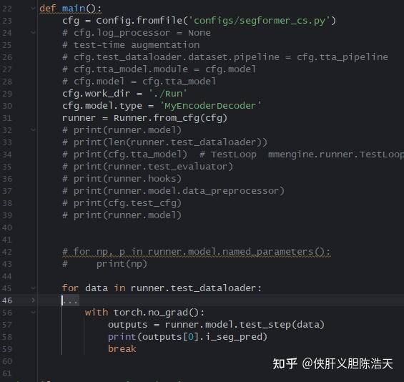
Task: Click the underlined named_parameters comment line
Action: point(196,252)
